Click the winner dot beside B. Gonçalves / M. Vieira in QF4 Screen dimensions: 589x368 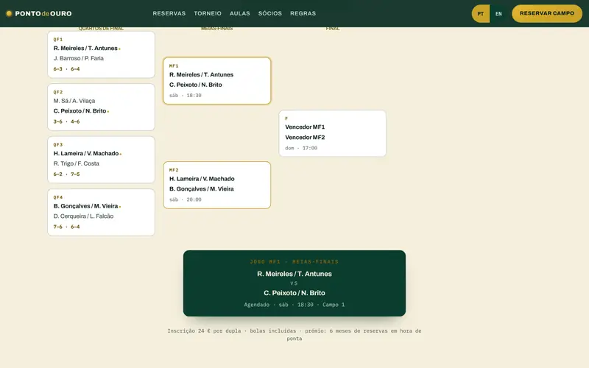[x=120, y=207]
